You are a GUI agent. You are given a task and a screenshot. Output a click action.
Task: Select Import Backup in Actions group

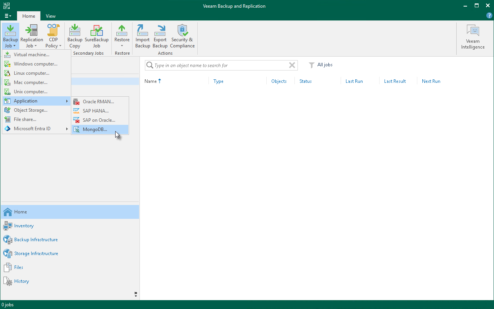point(143,36)
